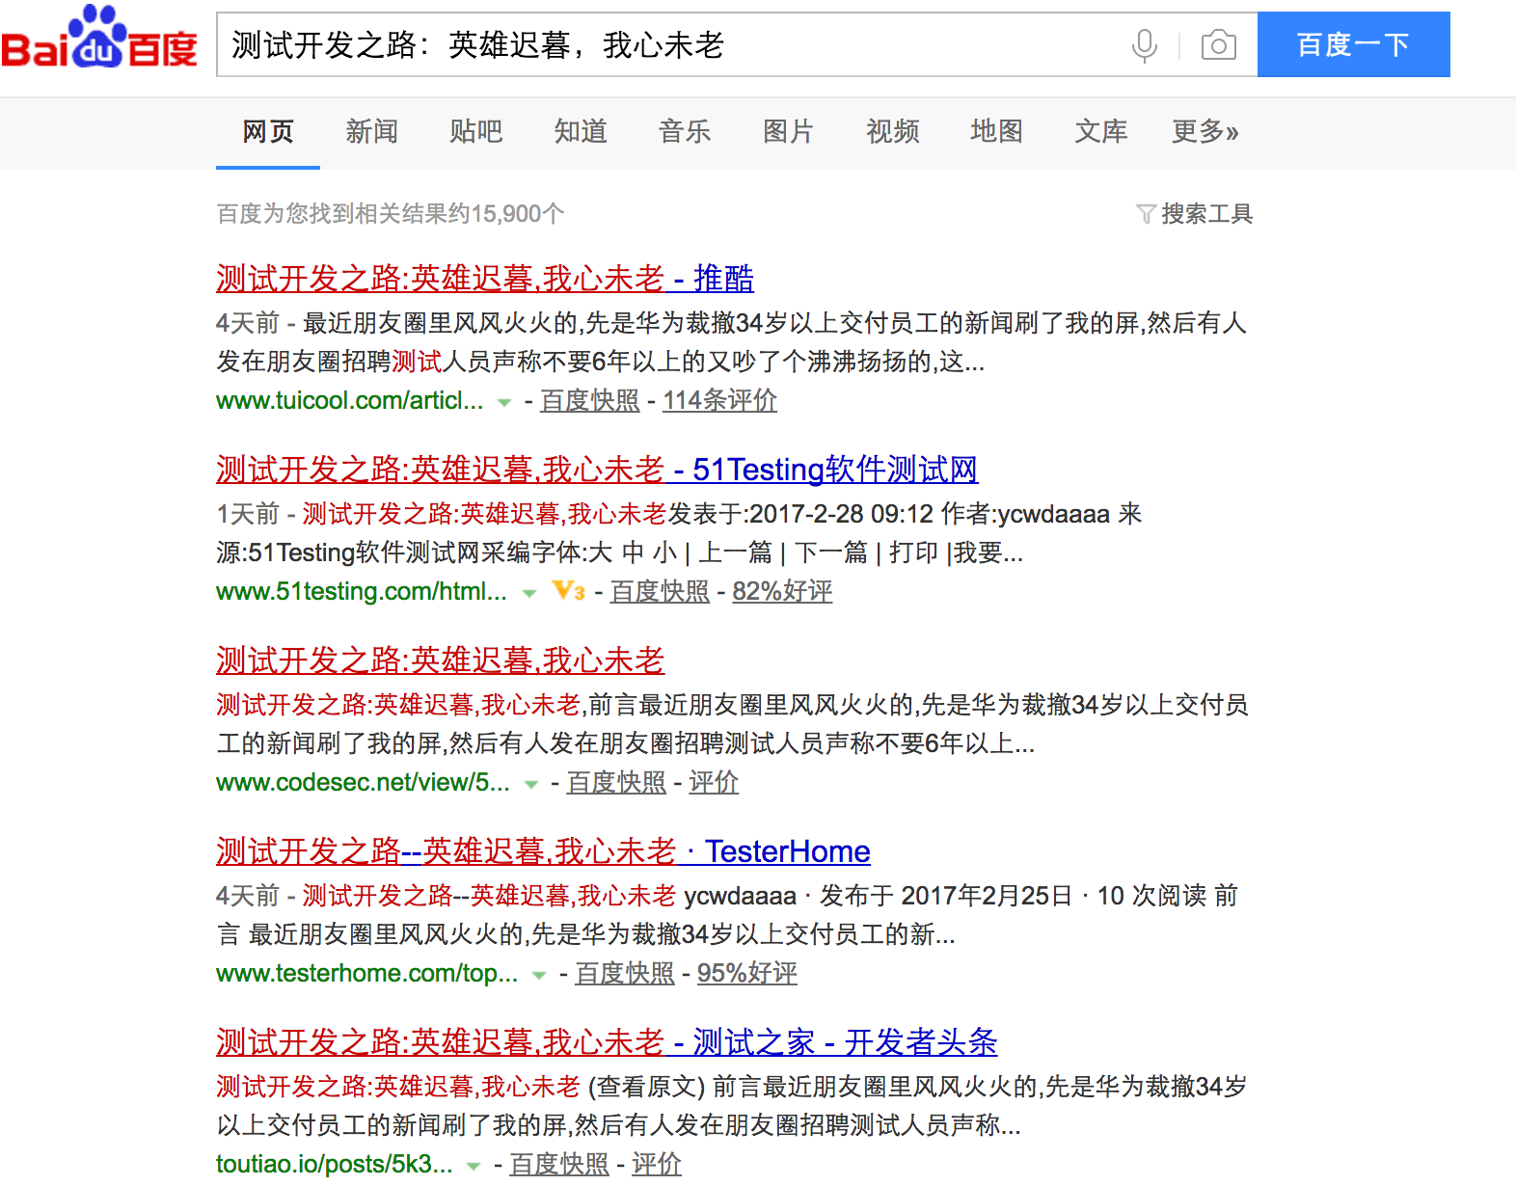Expand dropdown arrow next to testerhome.com URL
The image size is (1516, 1186).
539,975
